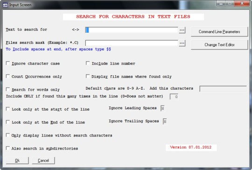This screenshot has width=252, height=170.
Task: Toggle Also search in subdirectories
Action: click(x=8, y=148)
